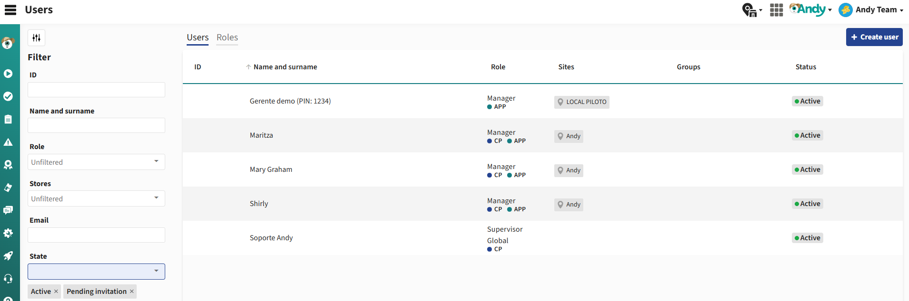Open the chat messages sidebar icon

point(8,210)
